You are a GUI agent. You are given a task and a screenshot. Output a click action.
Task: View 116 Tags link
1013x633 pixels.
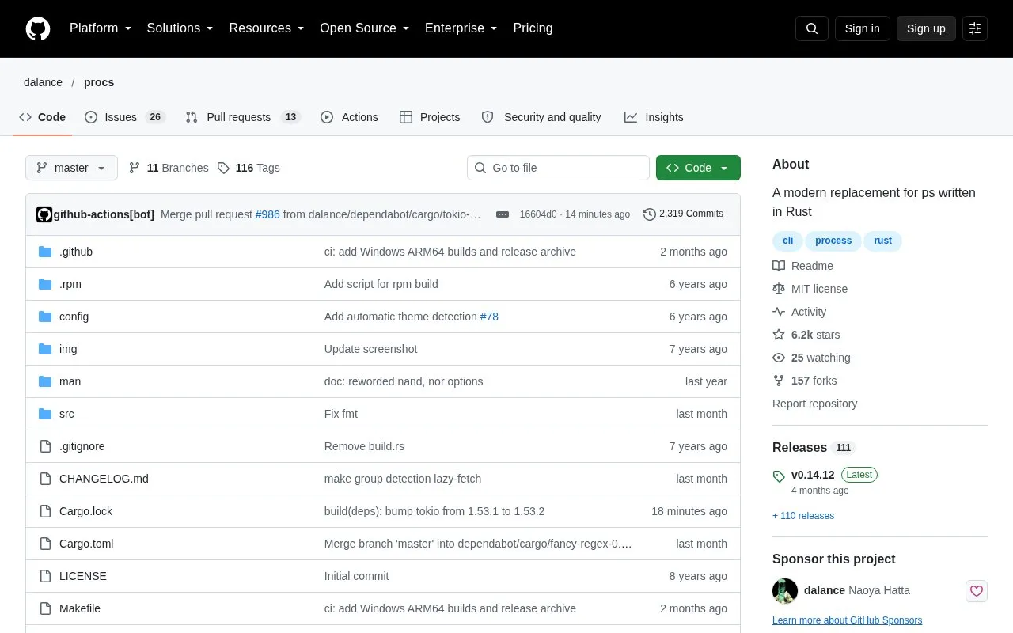tap(249, 168)
